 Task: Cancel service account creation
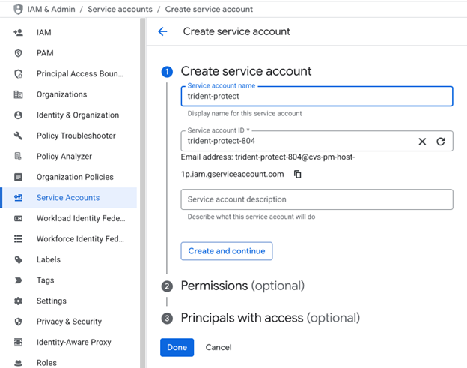pos(219,347)
